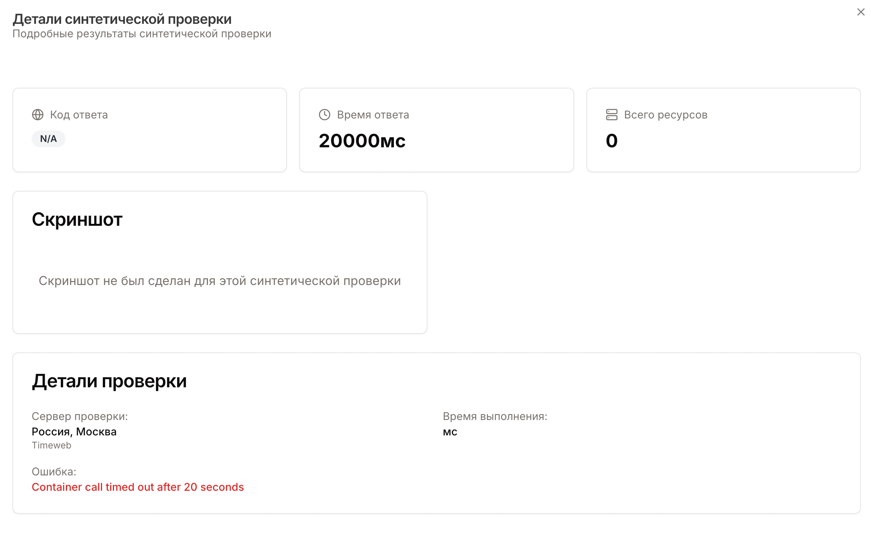Select the Россия, Москва server value
The height and width of the screenshot is (560, 871).
74,432
